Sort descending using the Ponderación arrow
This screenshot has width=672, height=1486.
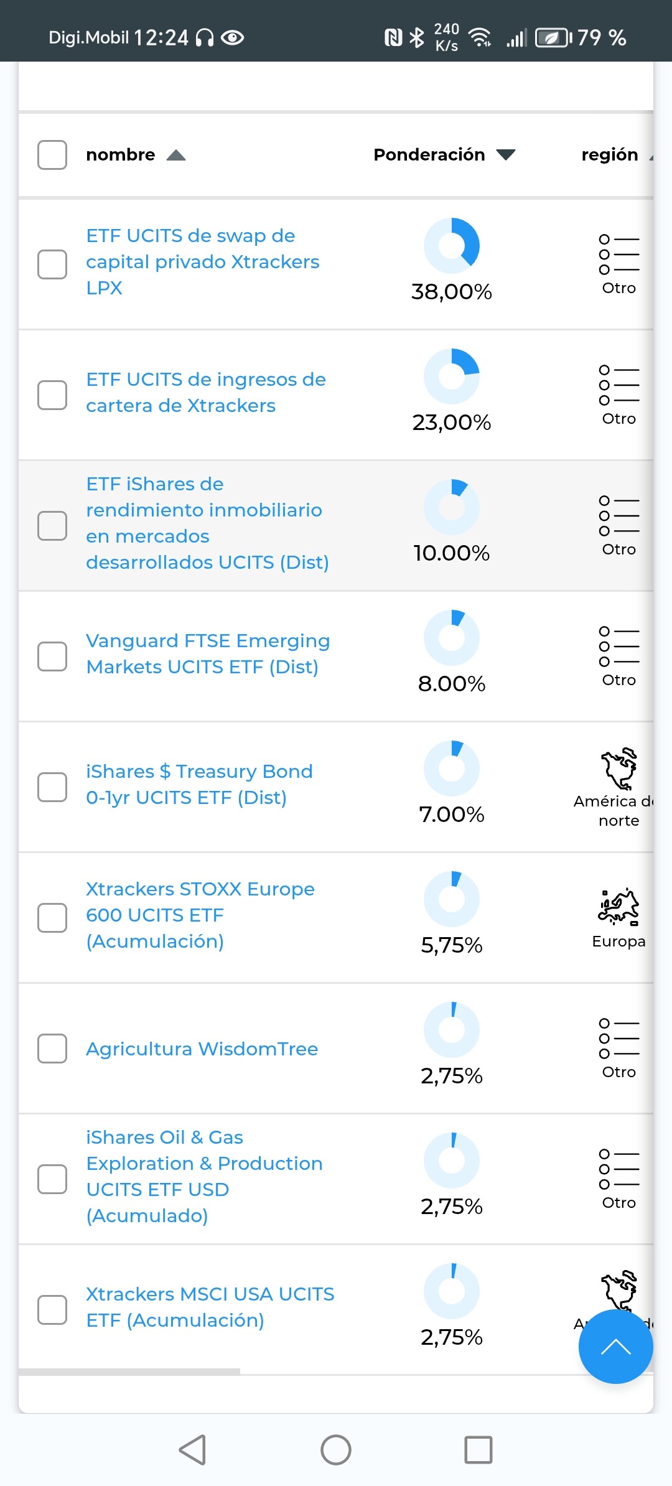506,155
